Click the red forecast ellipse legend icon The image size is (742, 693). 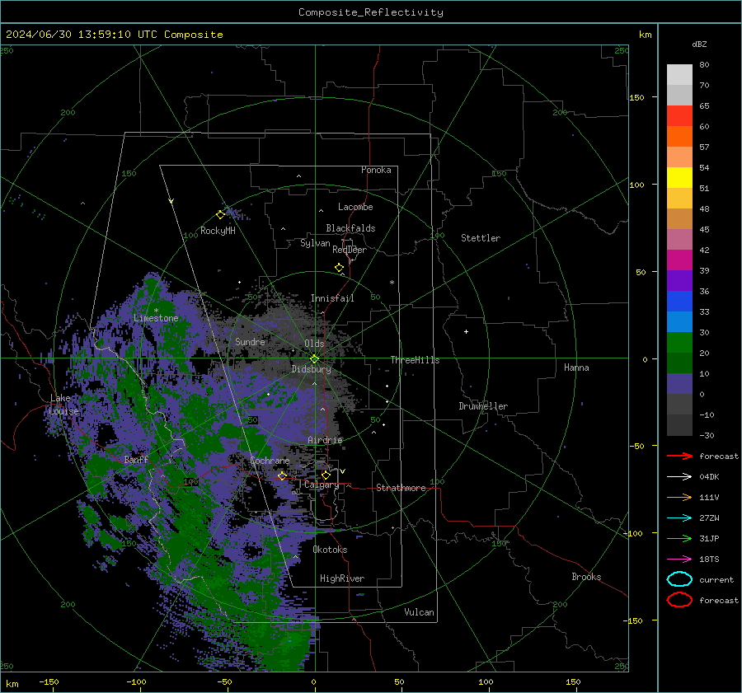pos(679,600)
